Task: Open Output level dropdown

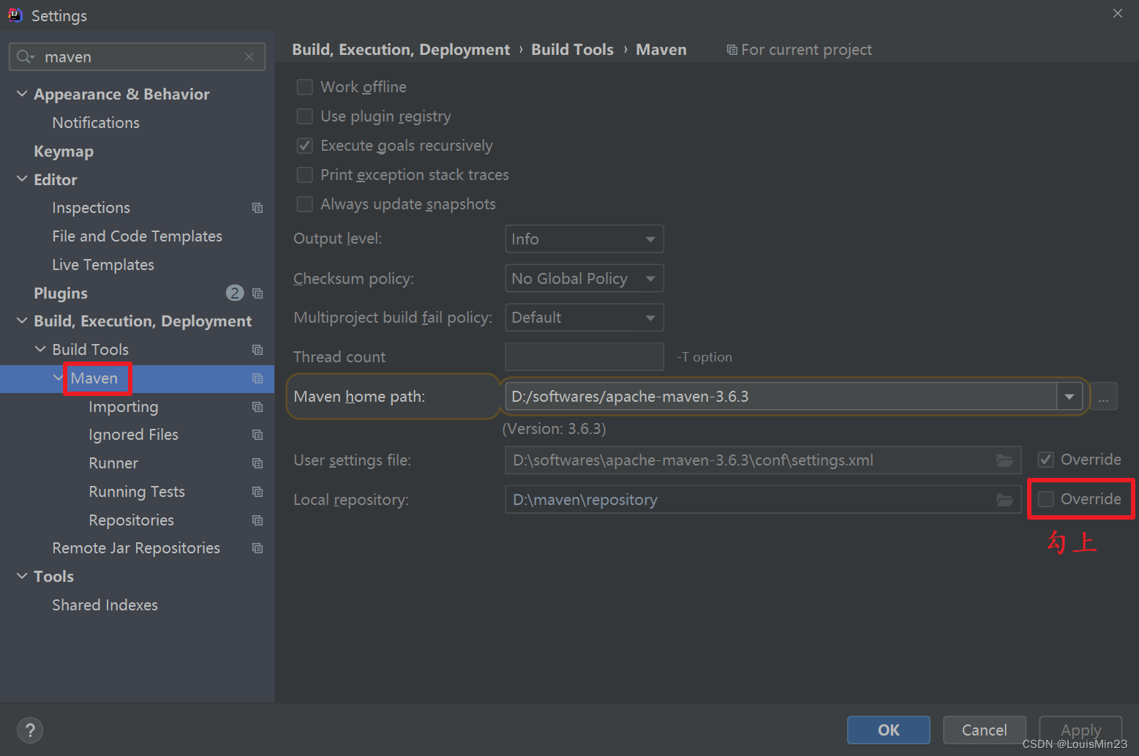Action: [x=584, y=239]
